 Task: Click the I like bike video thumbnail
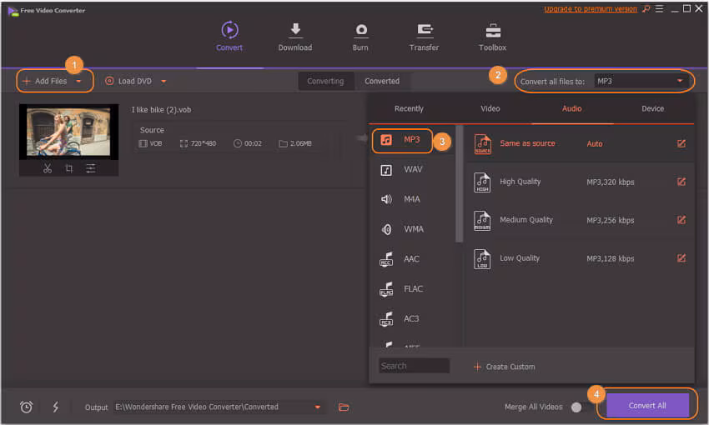point(68,132)
